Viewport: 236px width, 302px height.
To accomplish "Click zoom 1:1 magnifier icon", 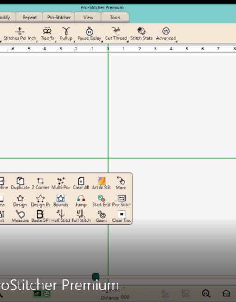I will (206, 294).
